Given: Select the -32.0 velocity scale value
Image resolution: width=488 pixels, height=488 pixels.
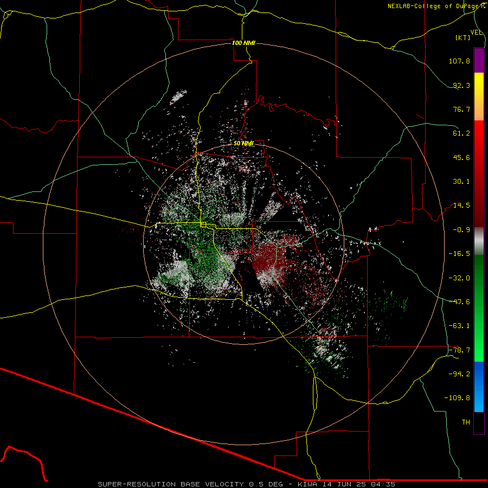Looking at the screenshot, I should coord(459,278).
